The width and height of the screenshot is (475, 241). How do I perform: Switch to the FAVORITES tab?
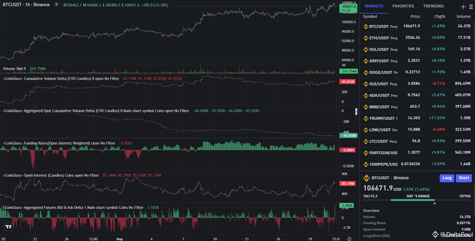(403, 6)
